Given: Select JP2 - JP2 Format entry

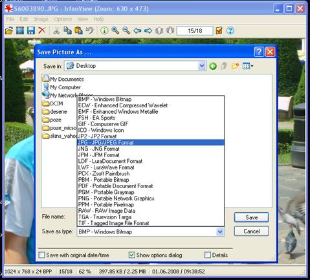Looking at the screenshot, I should (x=151, y=136).
